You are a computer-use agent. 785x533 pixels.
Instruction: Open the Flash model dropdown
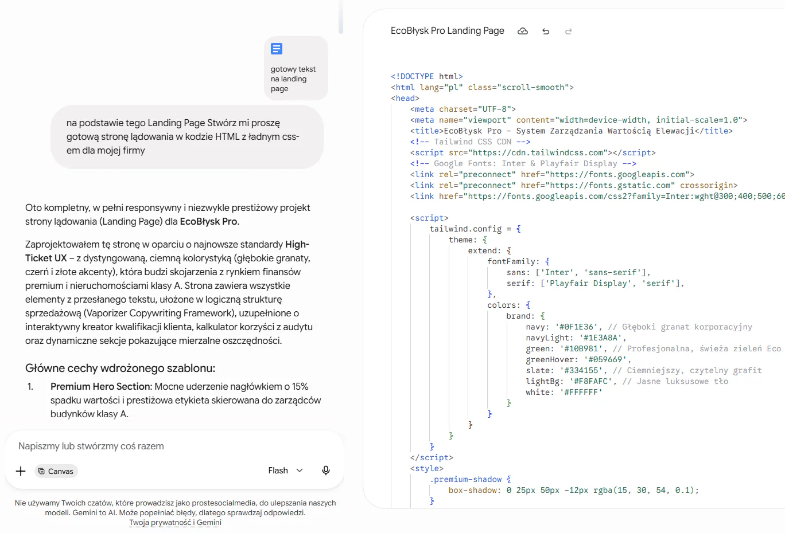tap(285, 471)
